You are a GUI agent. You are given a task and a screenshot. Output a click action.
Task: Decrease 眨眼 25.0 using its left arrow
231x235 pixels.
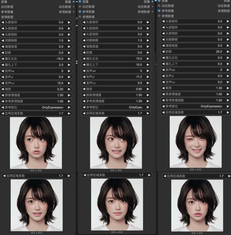point(163,52)
